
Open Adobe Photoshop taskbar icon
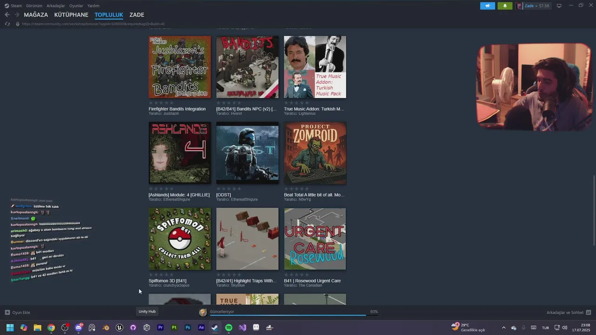pyautogui.click(x=188, y=328)
